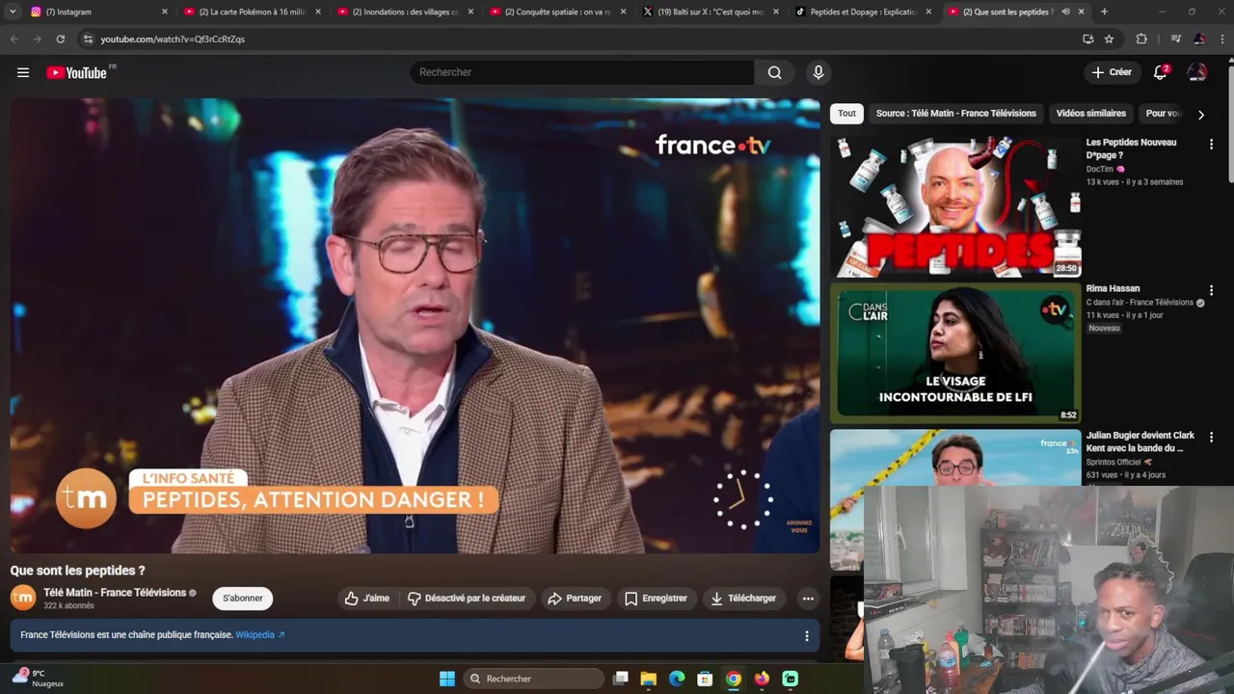Switch to the Inondations browser tab
This screenshot has height=694, width=1234.
click(404, 12)
